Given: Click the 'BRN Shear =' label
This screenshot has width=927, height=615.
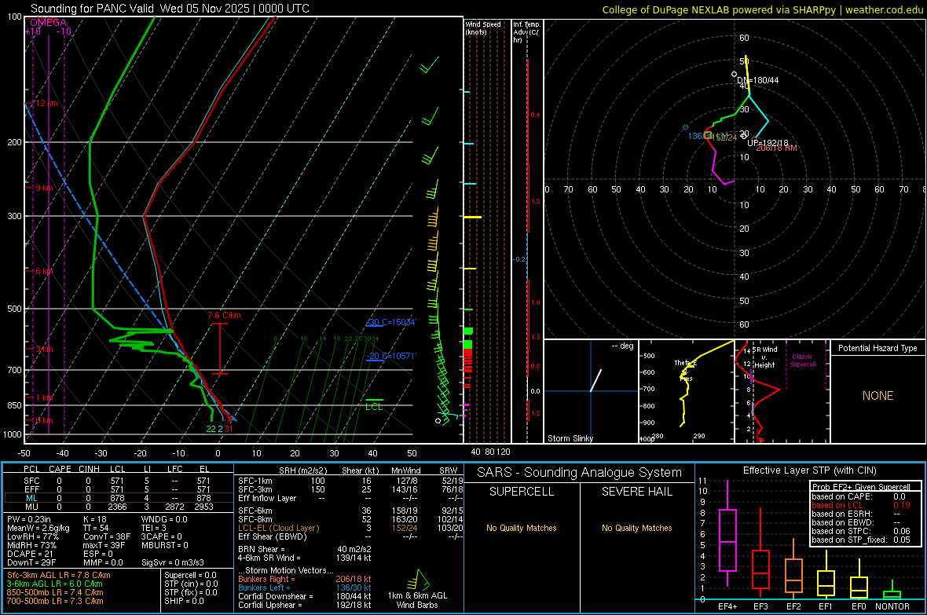Looking at the screenshot, I should [x=262, y=549].
